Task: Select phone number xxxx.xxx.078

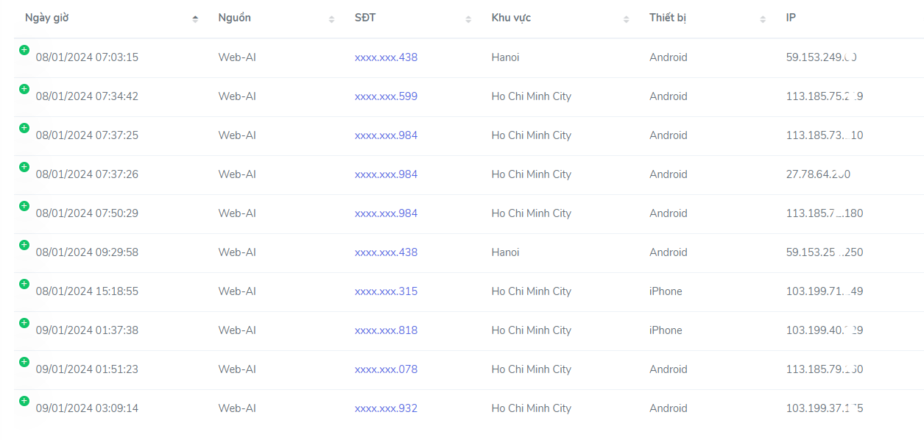Action: click(386, 369)
